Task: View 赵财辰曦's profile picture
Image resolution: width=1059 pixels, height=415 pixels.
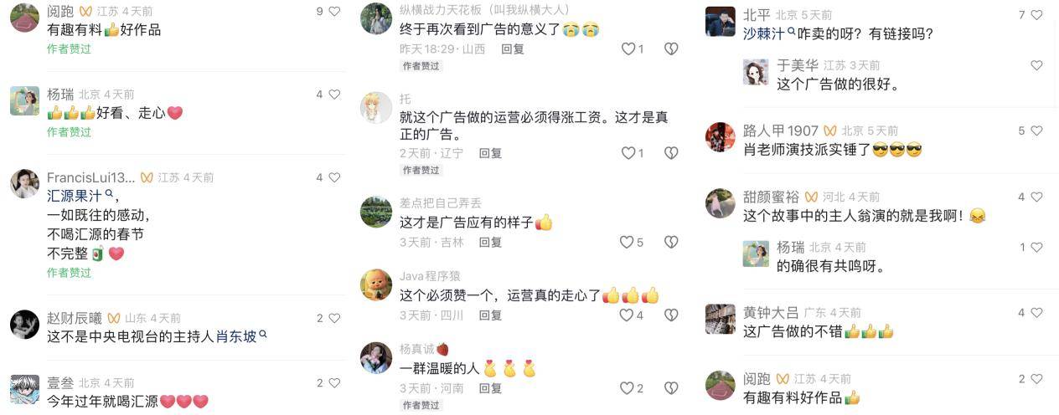Action: (x=24, y=324)
